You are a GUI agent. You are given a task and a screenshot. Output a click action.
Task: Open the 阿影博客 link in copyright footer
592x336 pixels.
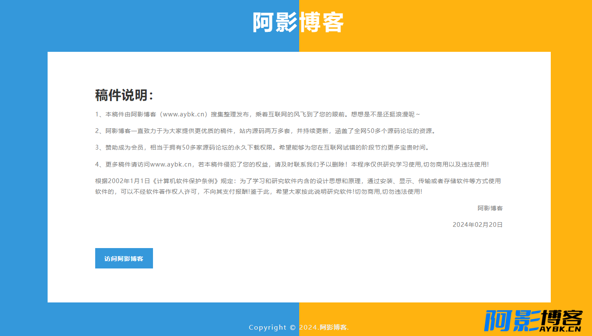coord(334,328)
